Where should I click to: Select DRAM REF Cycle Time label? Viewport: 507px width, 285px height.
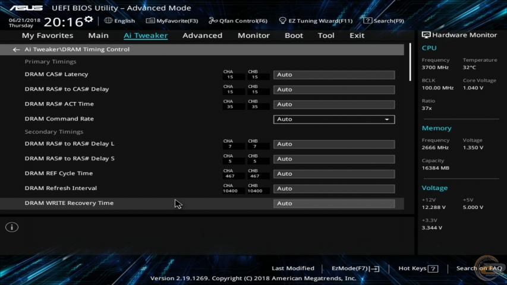point(58,173)
